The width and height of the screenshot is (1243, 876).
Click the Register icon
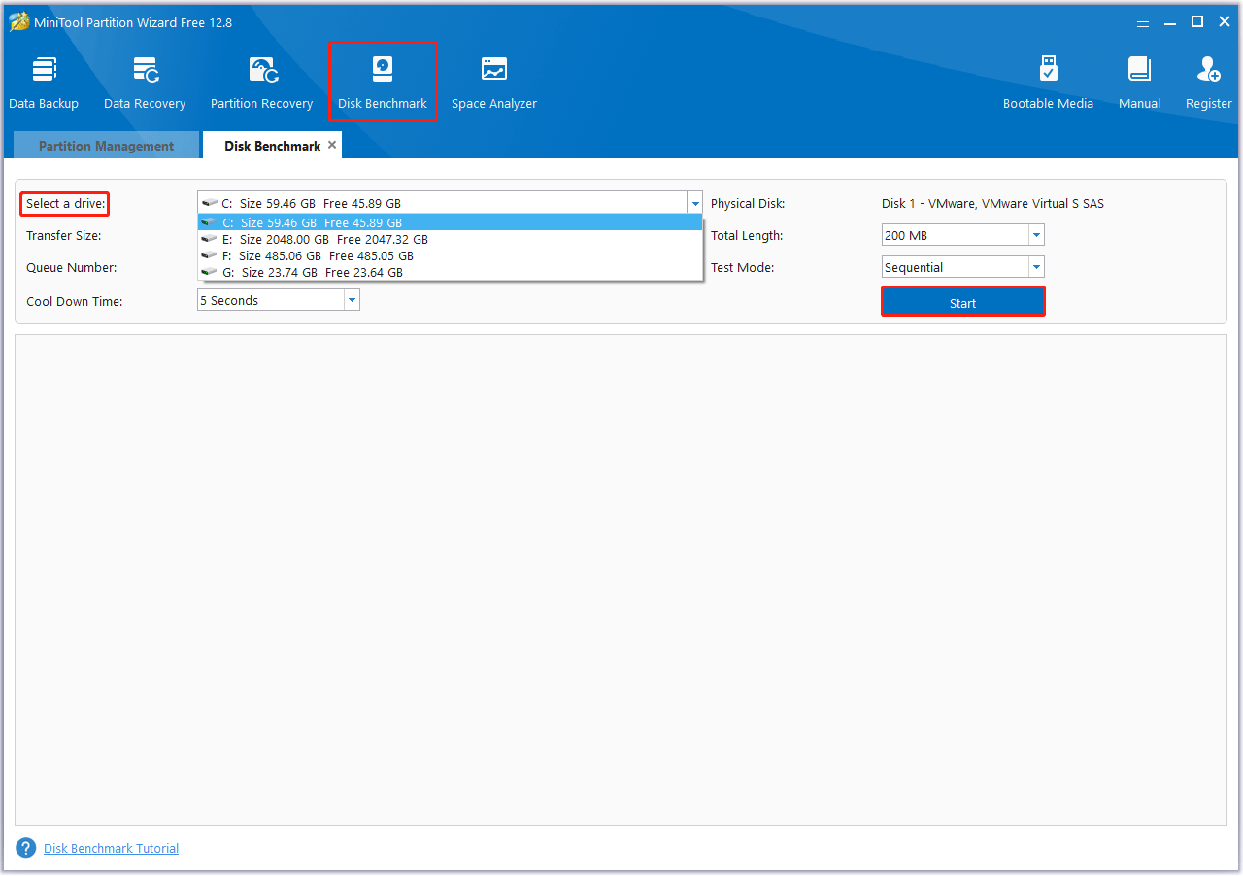click(1207, 81)
